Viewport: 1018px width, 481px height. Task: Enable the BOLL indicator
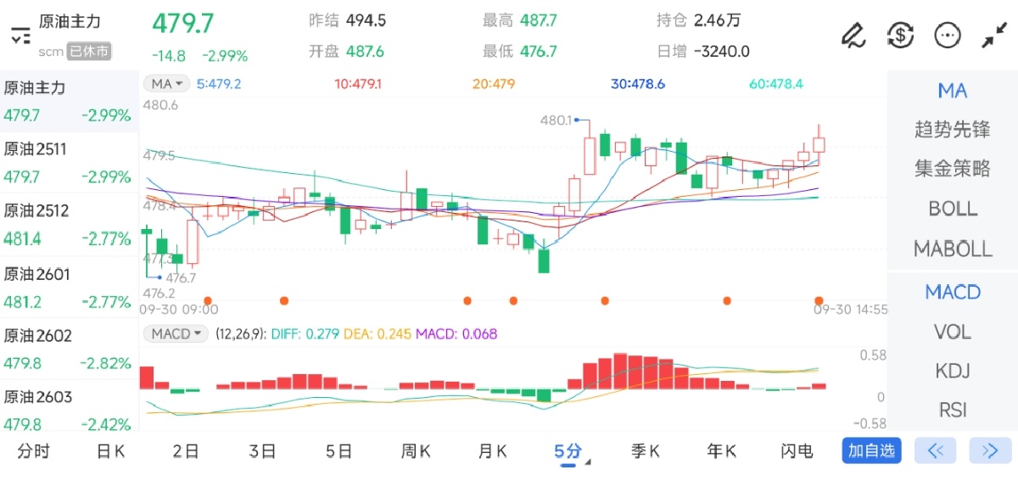click(x=952, y=209)
